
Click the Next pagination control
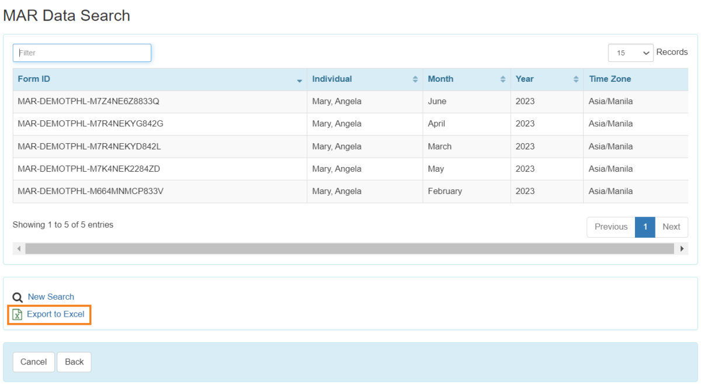coord(671,227)
